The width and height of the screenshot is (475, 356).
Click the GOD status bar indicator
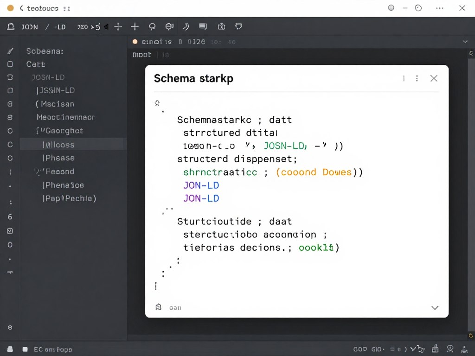click(x=360, y=350)
